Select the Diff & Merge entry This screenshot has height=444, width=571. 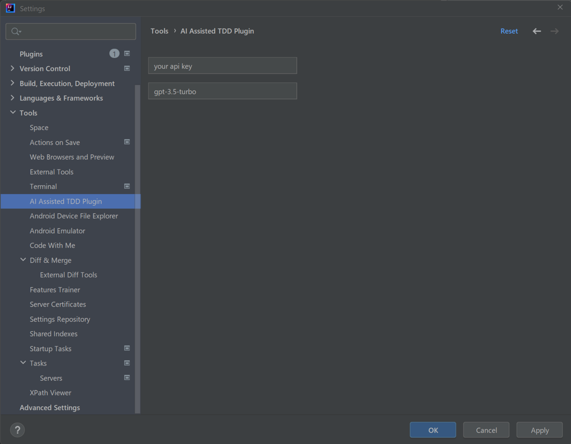point(50,260)
